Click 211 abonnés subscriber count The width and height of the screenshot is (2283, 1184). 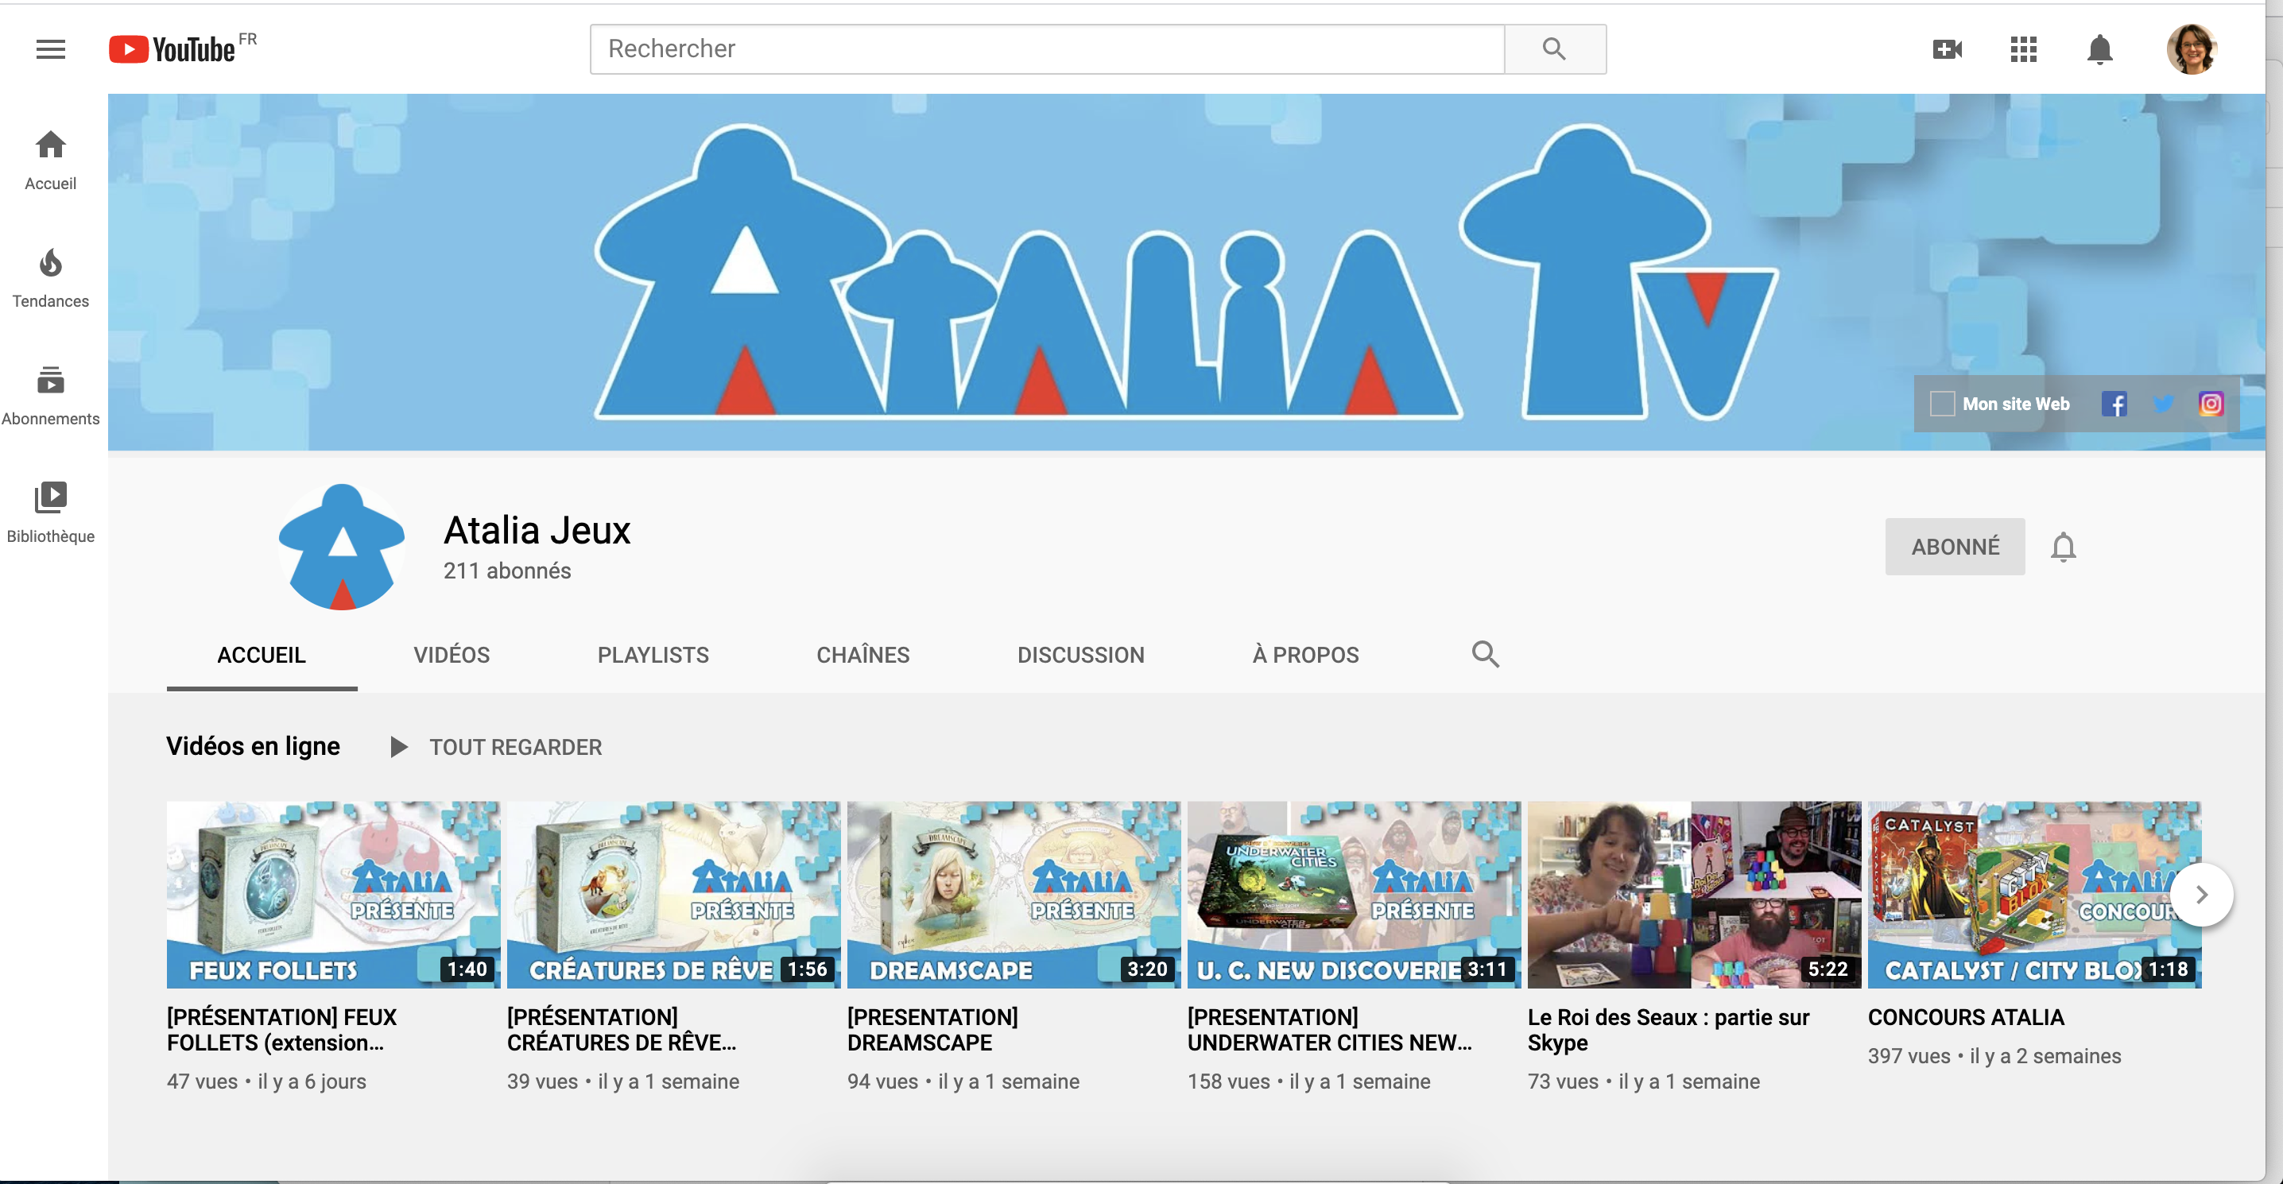[x=507, y=571]
